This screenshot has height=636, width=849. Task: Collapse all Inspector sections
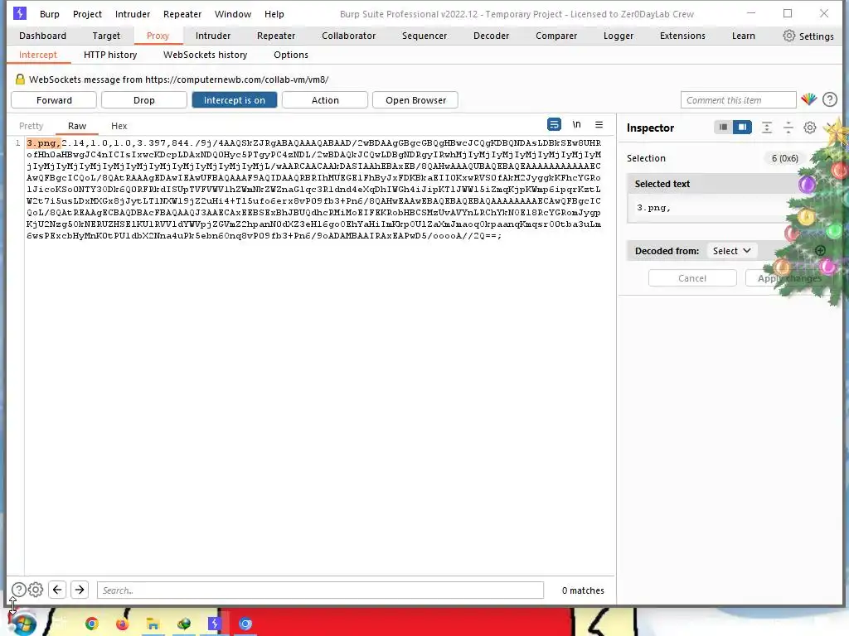coord(788,127)
